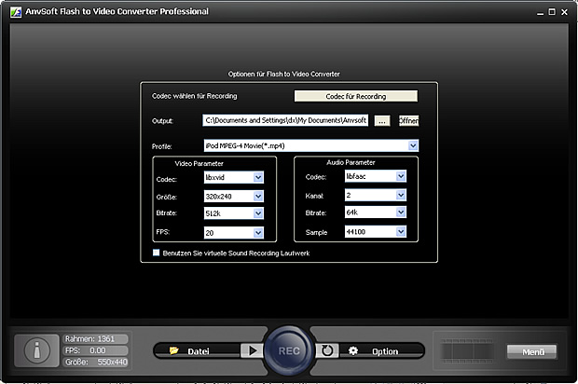
Task: Open the audio Codec dropdown libfaac
Action: (x=401, y=176)
